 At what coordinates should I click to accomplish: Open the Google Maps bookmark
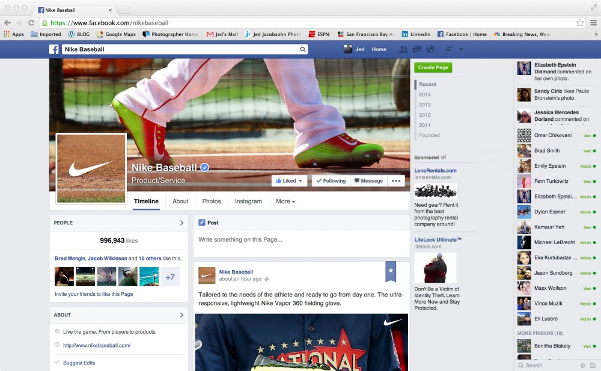[x=116, y=34]
